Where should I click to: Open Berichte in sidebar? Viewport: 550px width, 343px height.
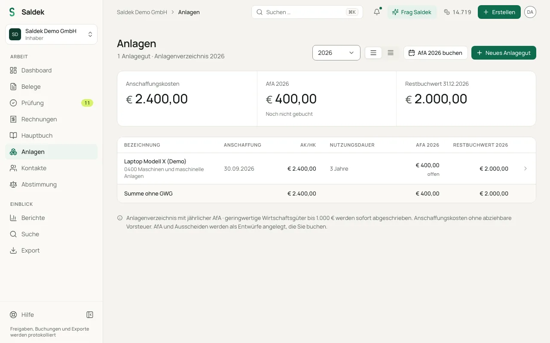(x=51, y=218)
